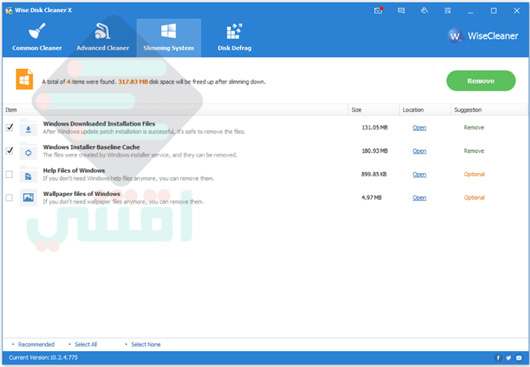Open location of Wallpaper files of Windows
The height and width of the screenshot is (367, 530).
[x=419, y=197]
